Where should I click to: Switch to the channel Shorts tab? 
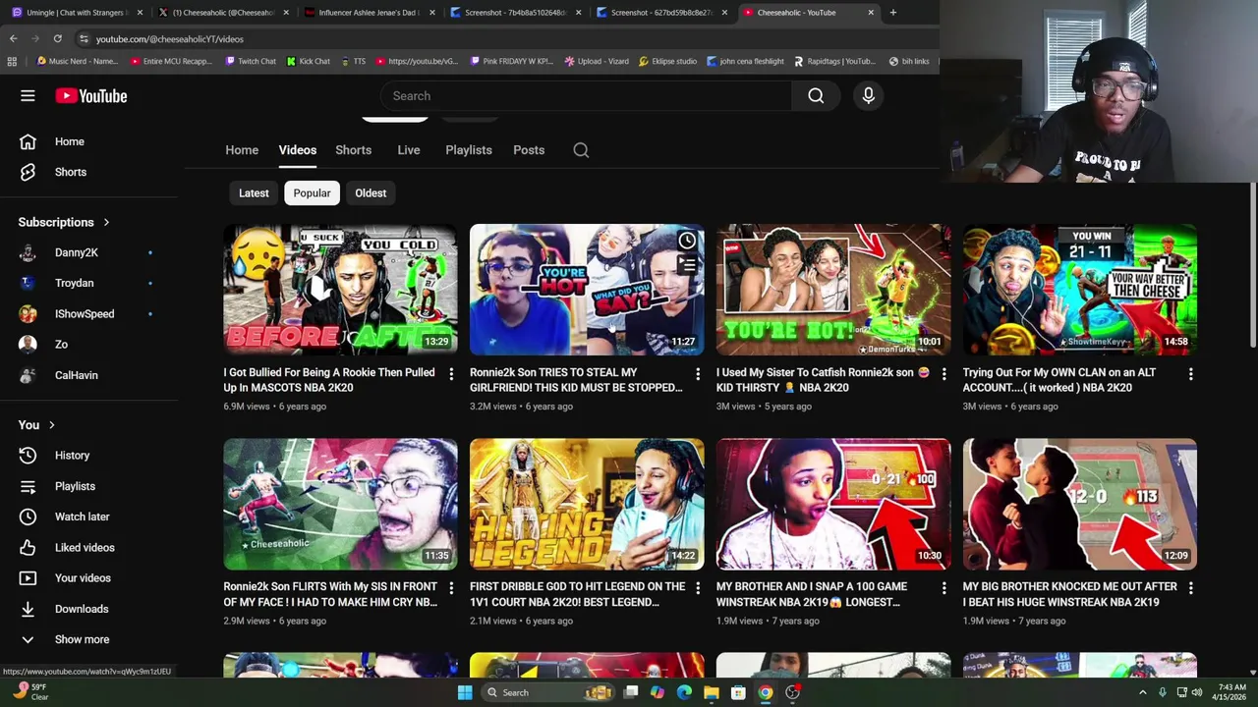pos(353,150)
